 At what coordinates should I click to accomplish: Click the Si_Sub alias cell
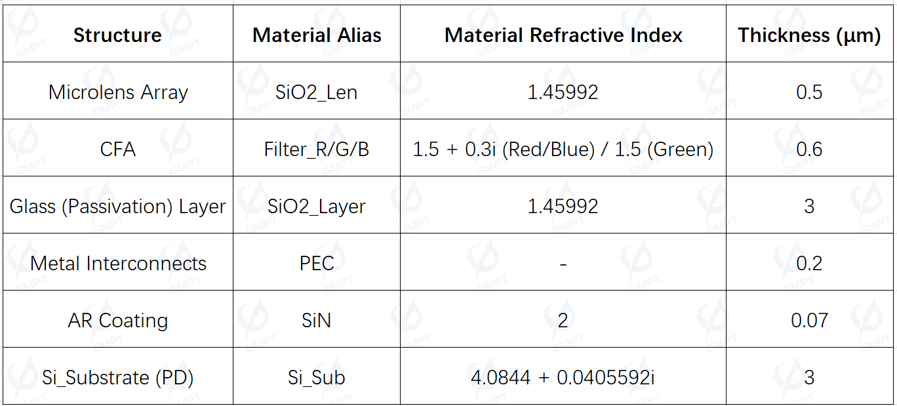[317, 377]
